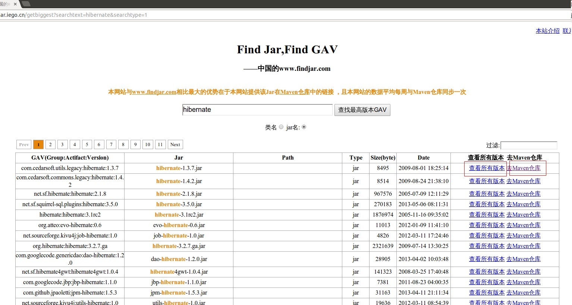Select the 类名 radio button
Screen dimensions: 572x305
pos(281,127)
